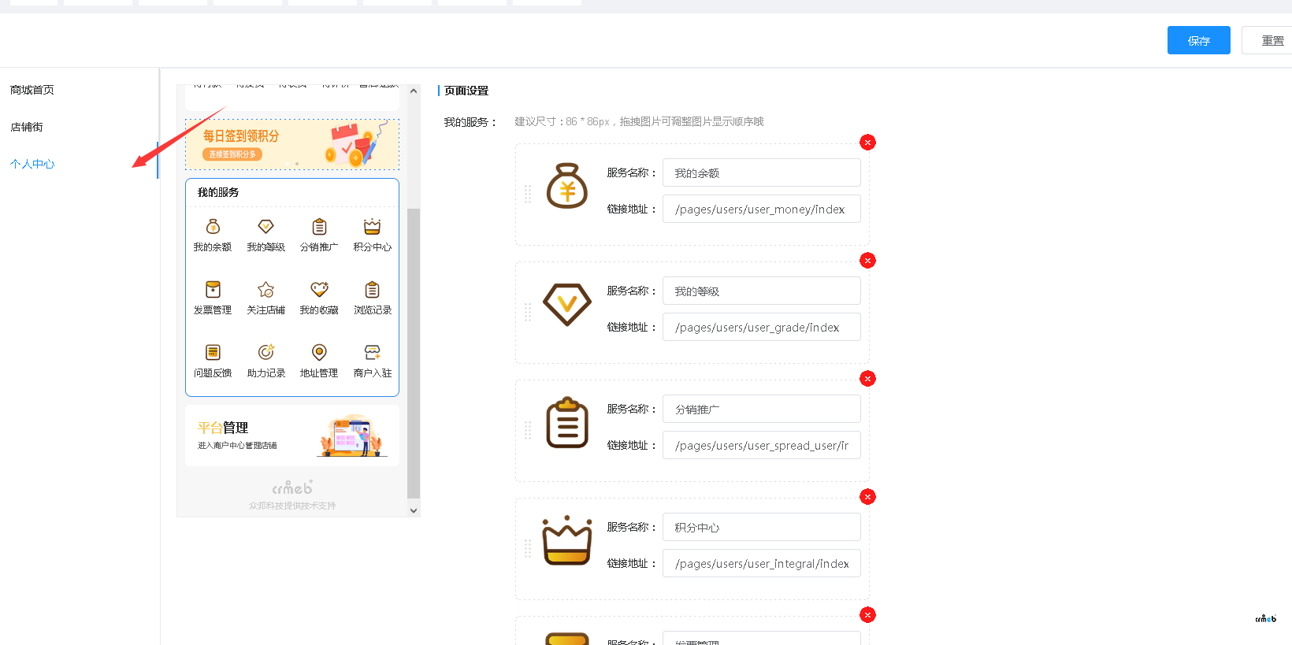
Task: Click the 地址管理 location pin icon
Action: [x=319, y=353]
